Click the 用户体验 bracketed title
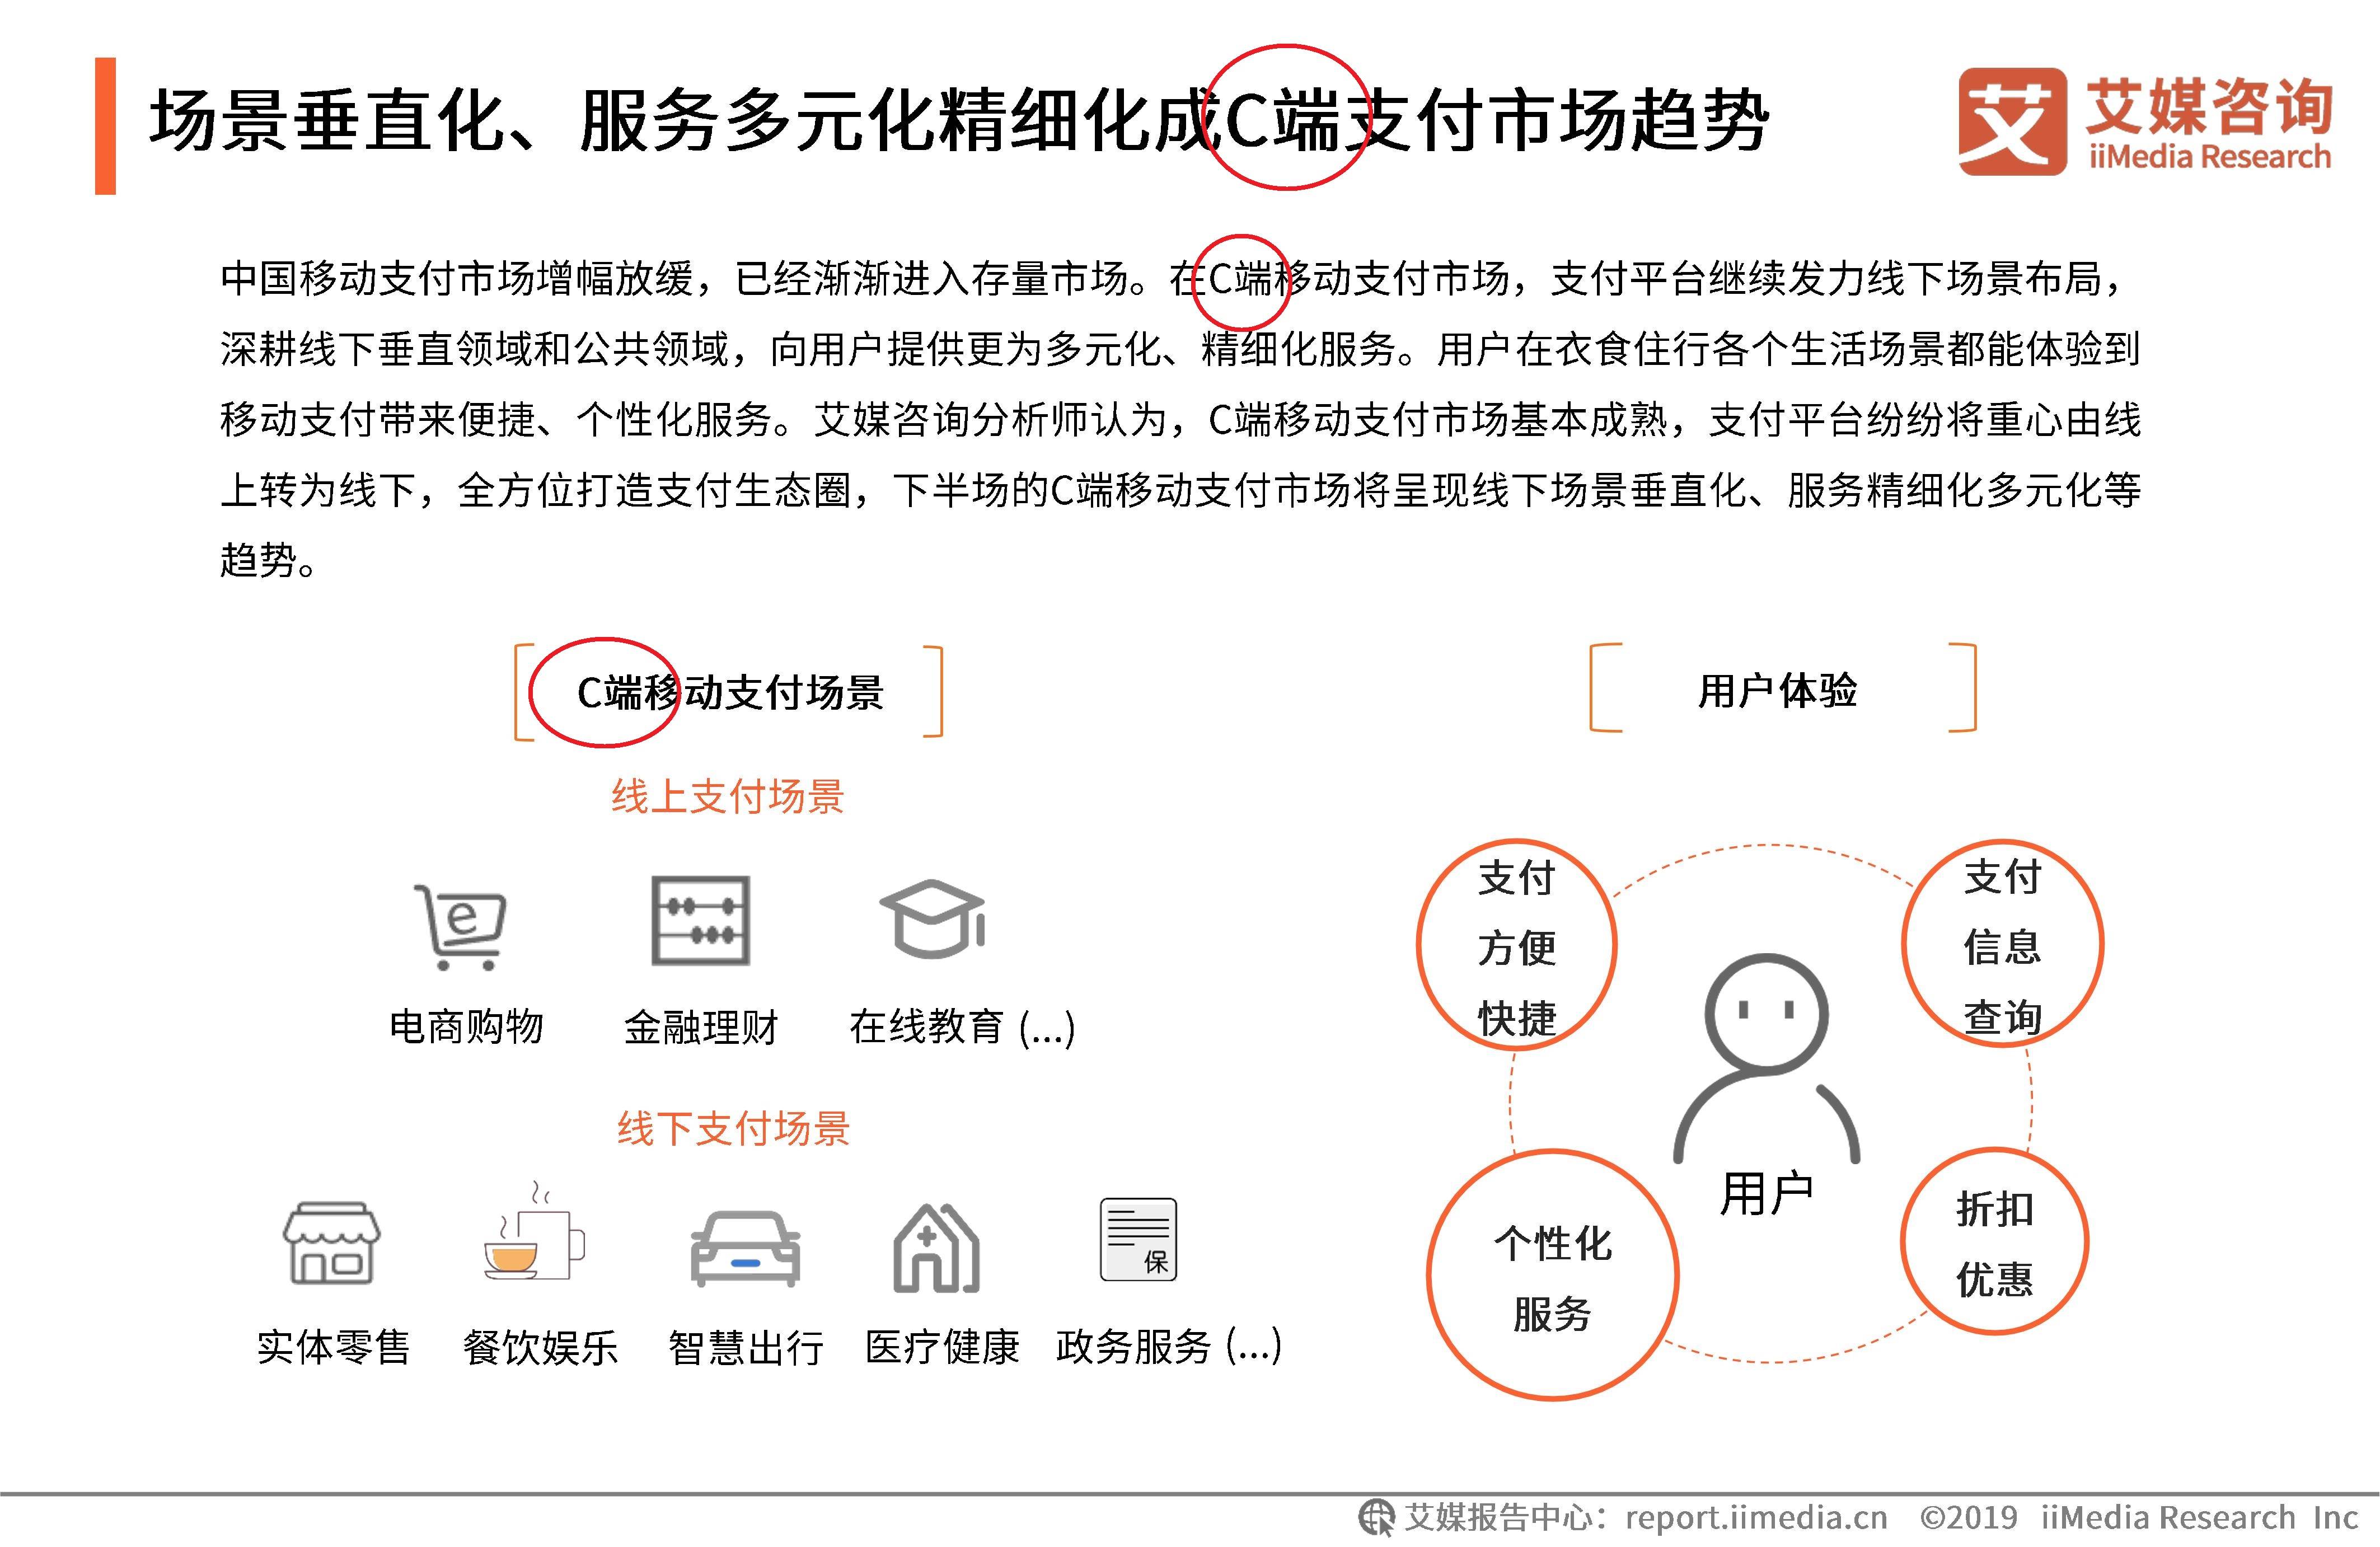The image size is (2380, 1547). (x=1777, y=690)
